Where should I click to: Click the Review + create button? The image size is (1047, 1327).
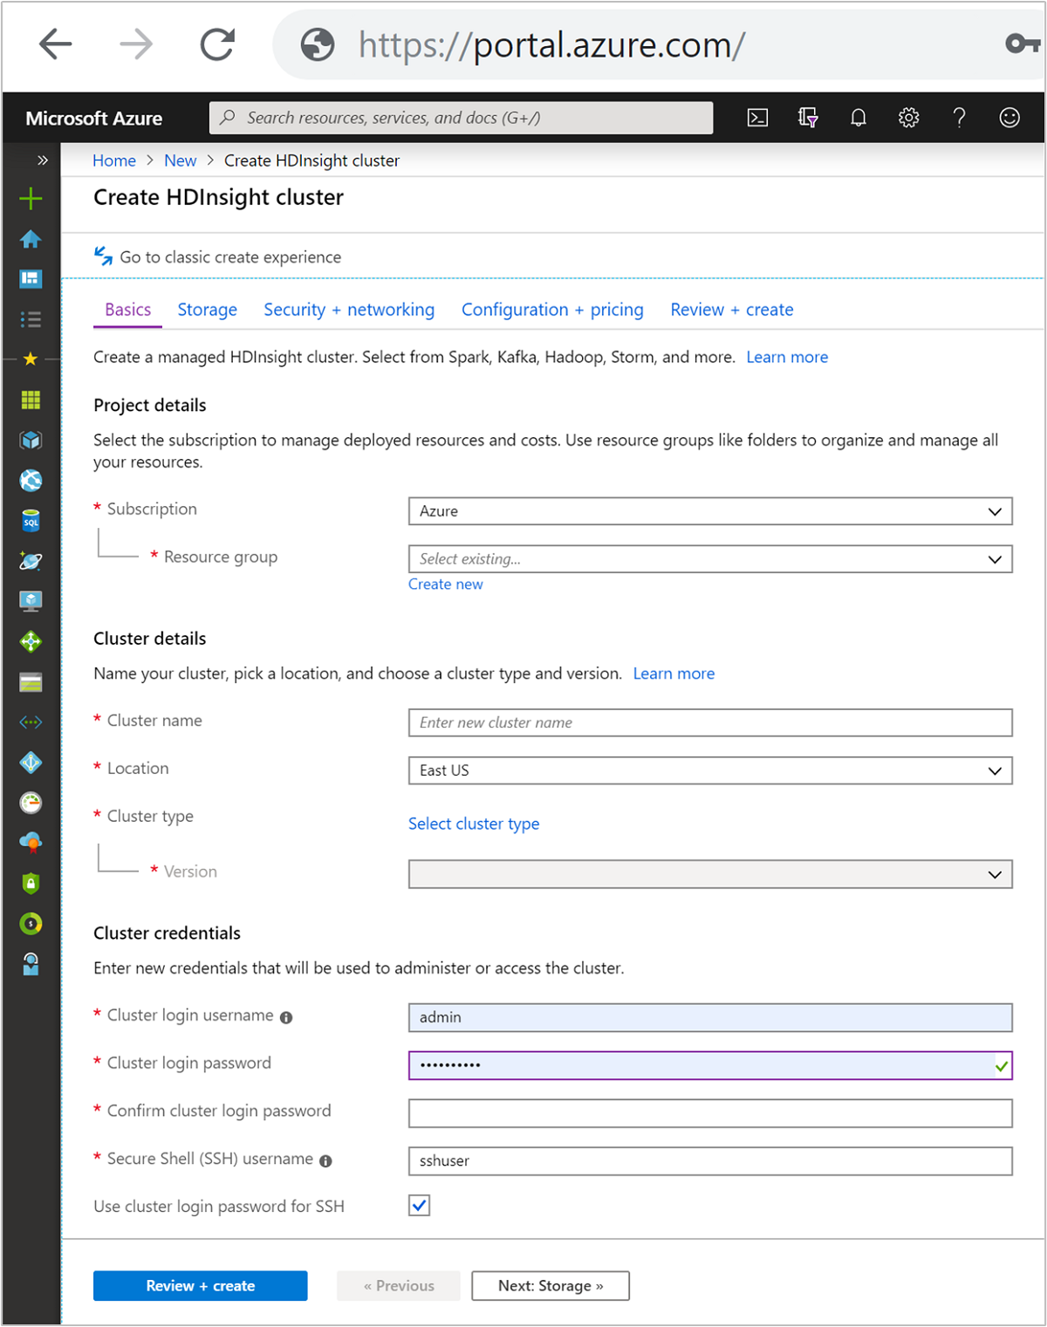tap(200, 1286)
